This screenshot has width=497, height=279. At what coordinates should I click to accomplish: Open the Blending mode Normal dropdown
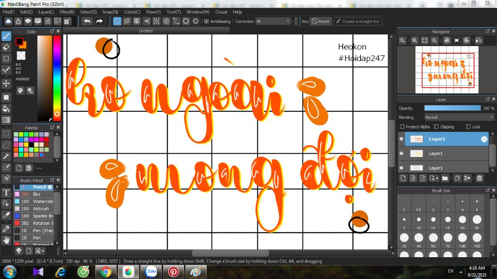pos(459,117)
